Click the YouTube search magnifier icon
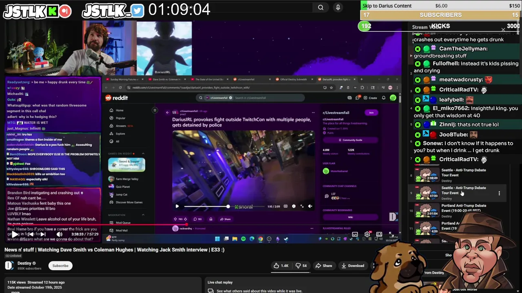522x293 pixels. click(321, 7)
